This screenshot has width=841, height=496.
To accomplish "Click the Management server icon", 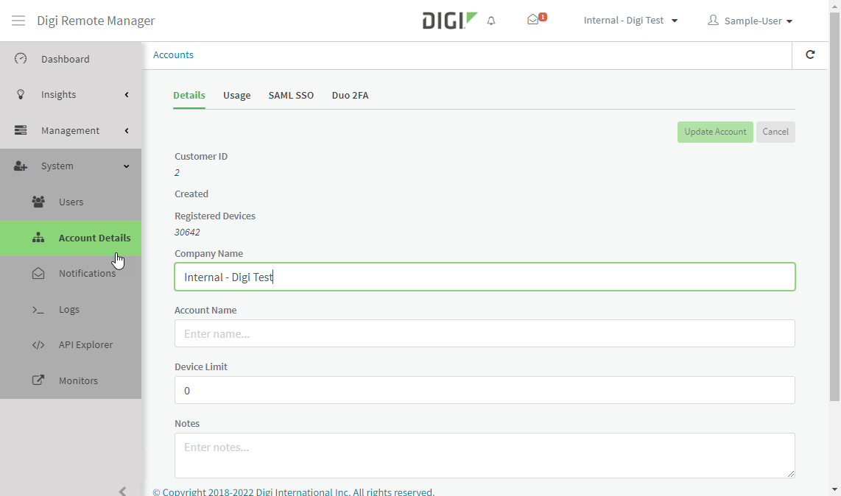I will pyautogui.click(x=21, y=130).
